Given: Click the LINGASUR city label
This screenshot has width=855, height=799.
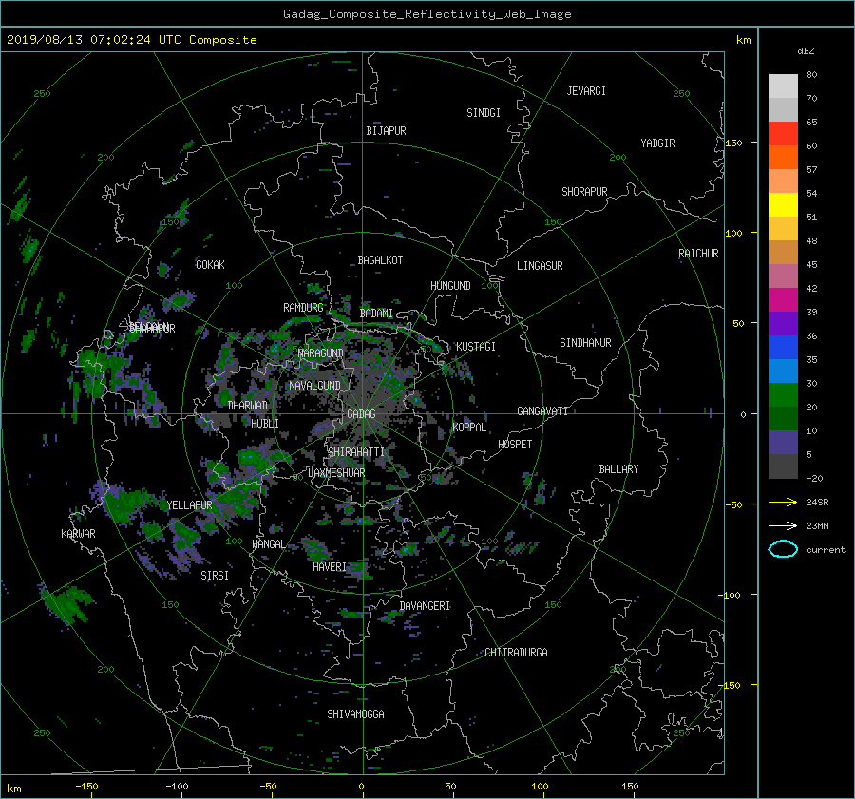Looking at the screenshot, I should coord(540,266).
